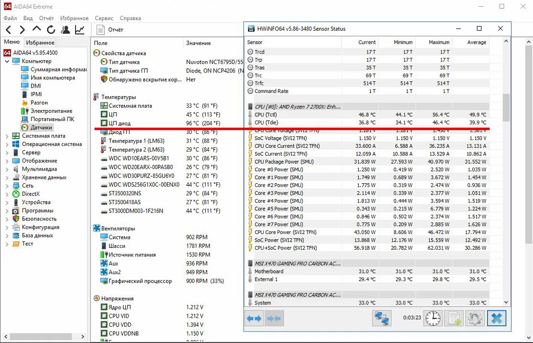The width and height of the screenshot is (533, 343).
Task: Expand the Отображение tree node
Action: point(7,161)
